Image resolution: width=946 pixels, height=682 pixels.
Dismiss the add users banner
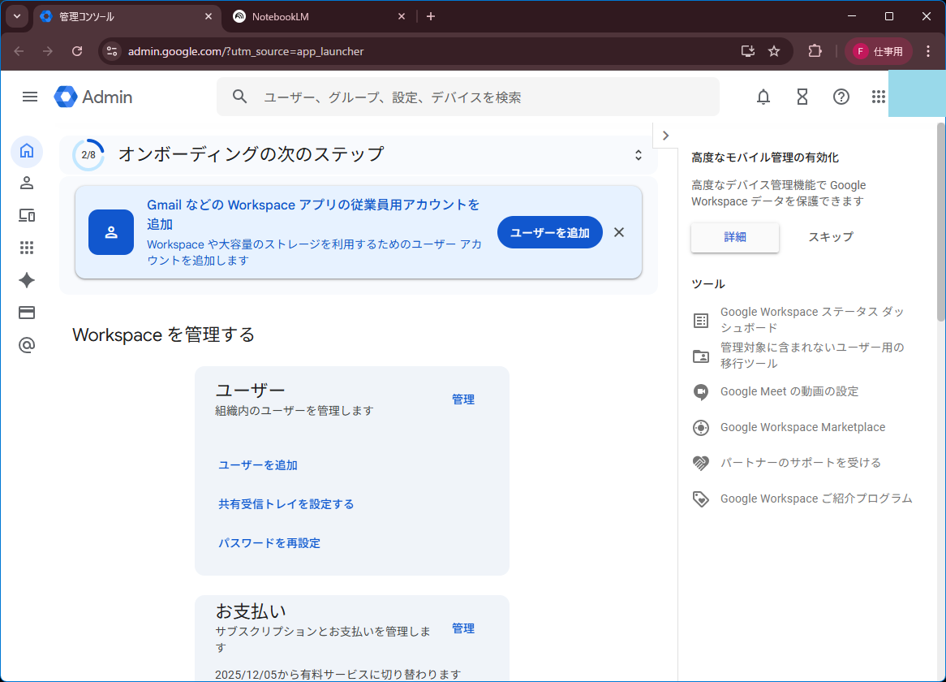(x=619, y=232)
